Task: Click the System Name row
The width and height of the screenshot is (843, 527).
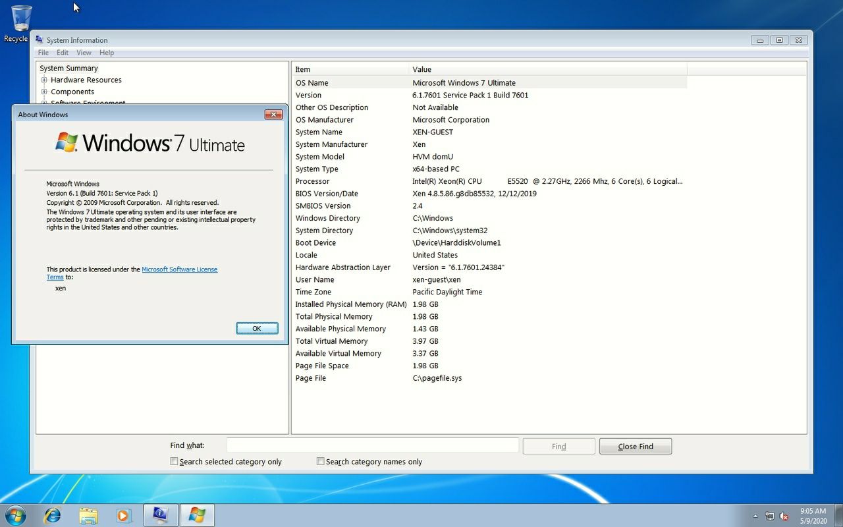Action: [489, 132]
